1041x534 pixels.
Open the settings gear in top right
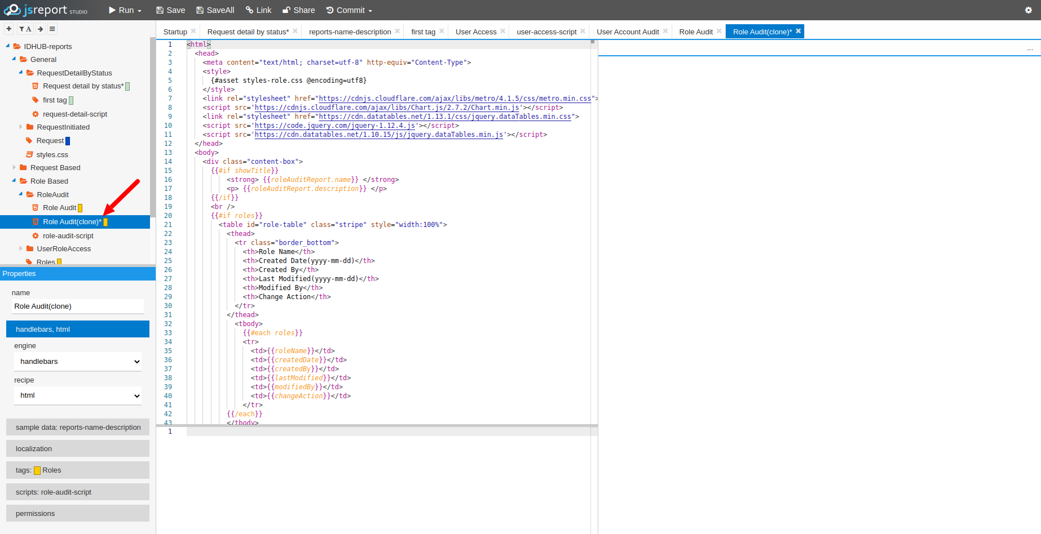click(x=1028, y=10)
